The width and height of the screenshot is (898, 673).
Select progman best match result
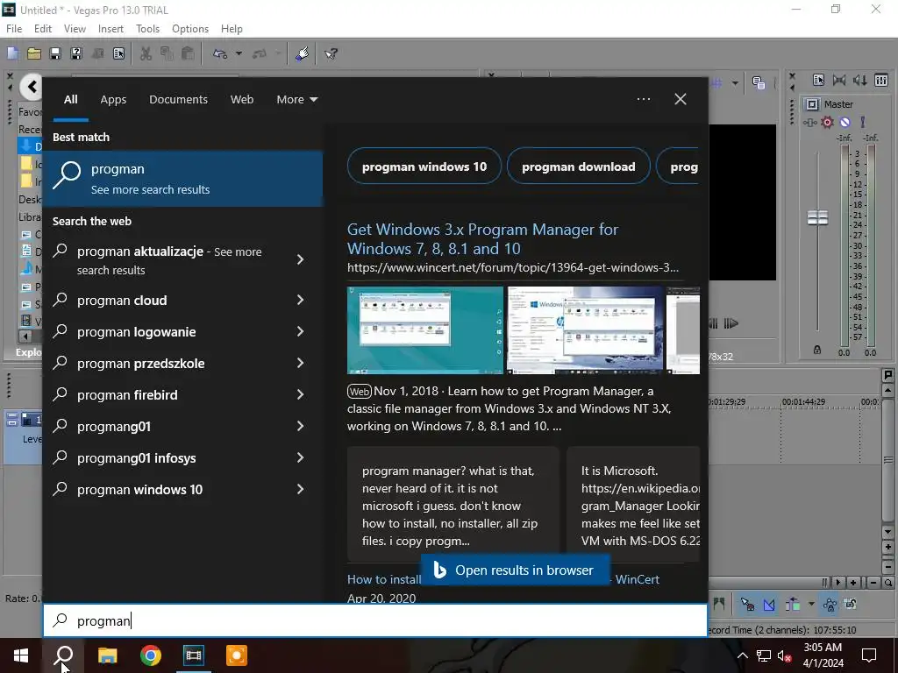182,179
